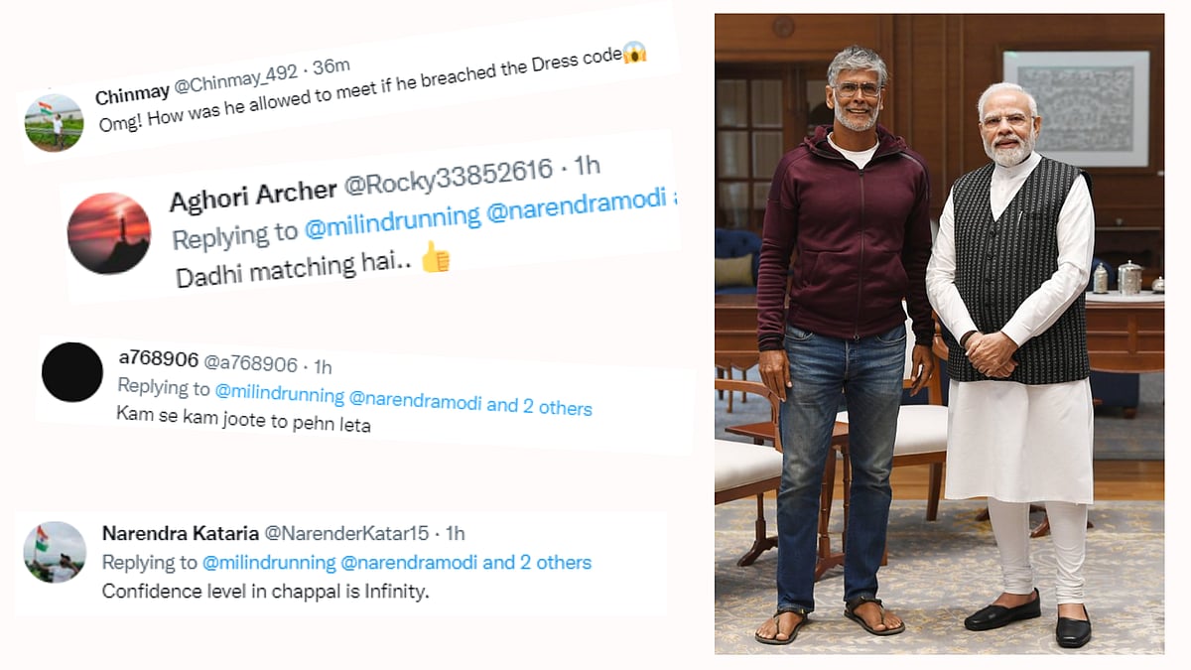Viewport: 1191px width, 670px height.
Task: Open the 36m timestamp on Chinmay's tweet
Action: pos(331,67)
